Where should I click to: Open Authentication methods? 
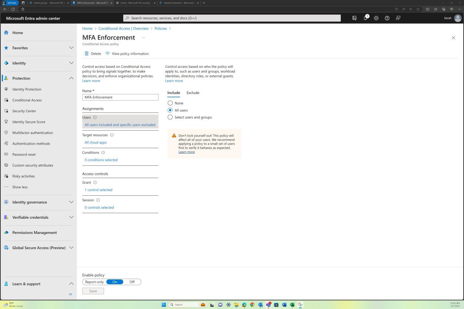pyautogui.click(x=31, y=143)
